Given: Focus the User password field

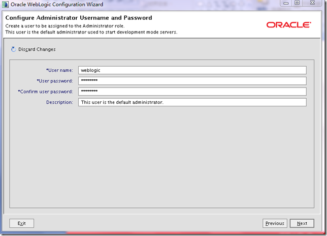Looking at the screenshot, I should tap(192, 81).
